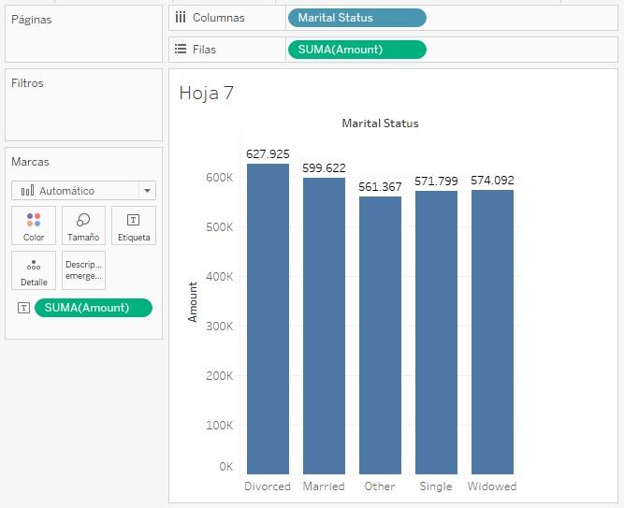Click the Filtros shelf title
The width and height of the screenshot is (624, 508).
[27, 83]
